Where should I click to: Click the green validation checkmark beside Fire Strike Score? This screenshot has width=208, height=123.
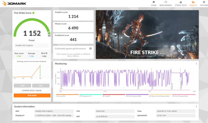tap(34, 13)
